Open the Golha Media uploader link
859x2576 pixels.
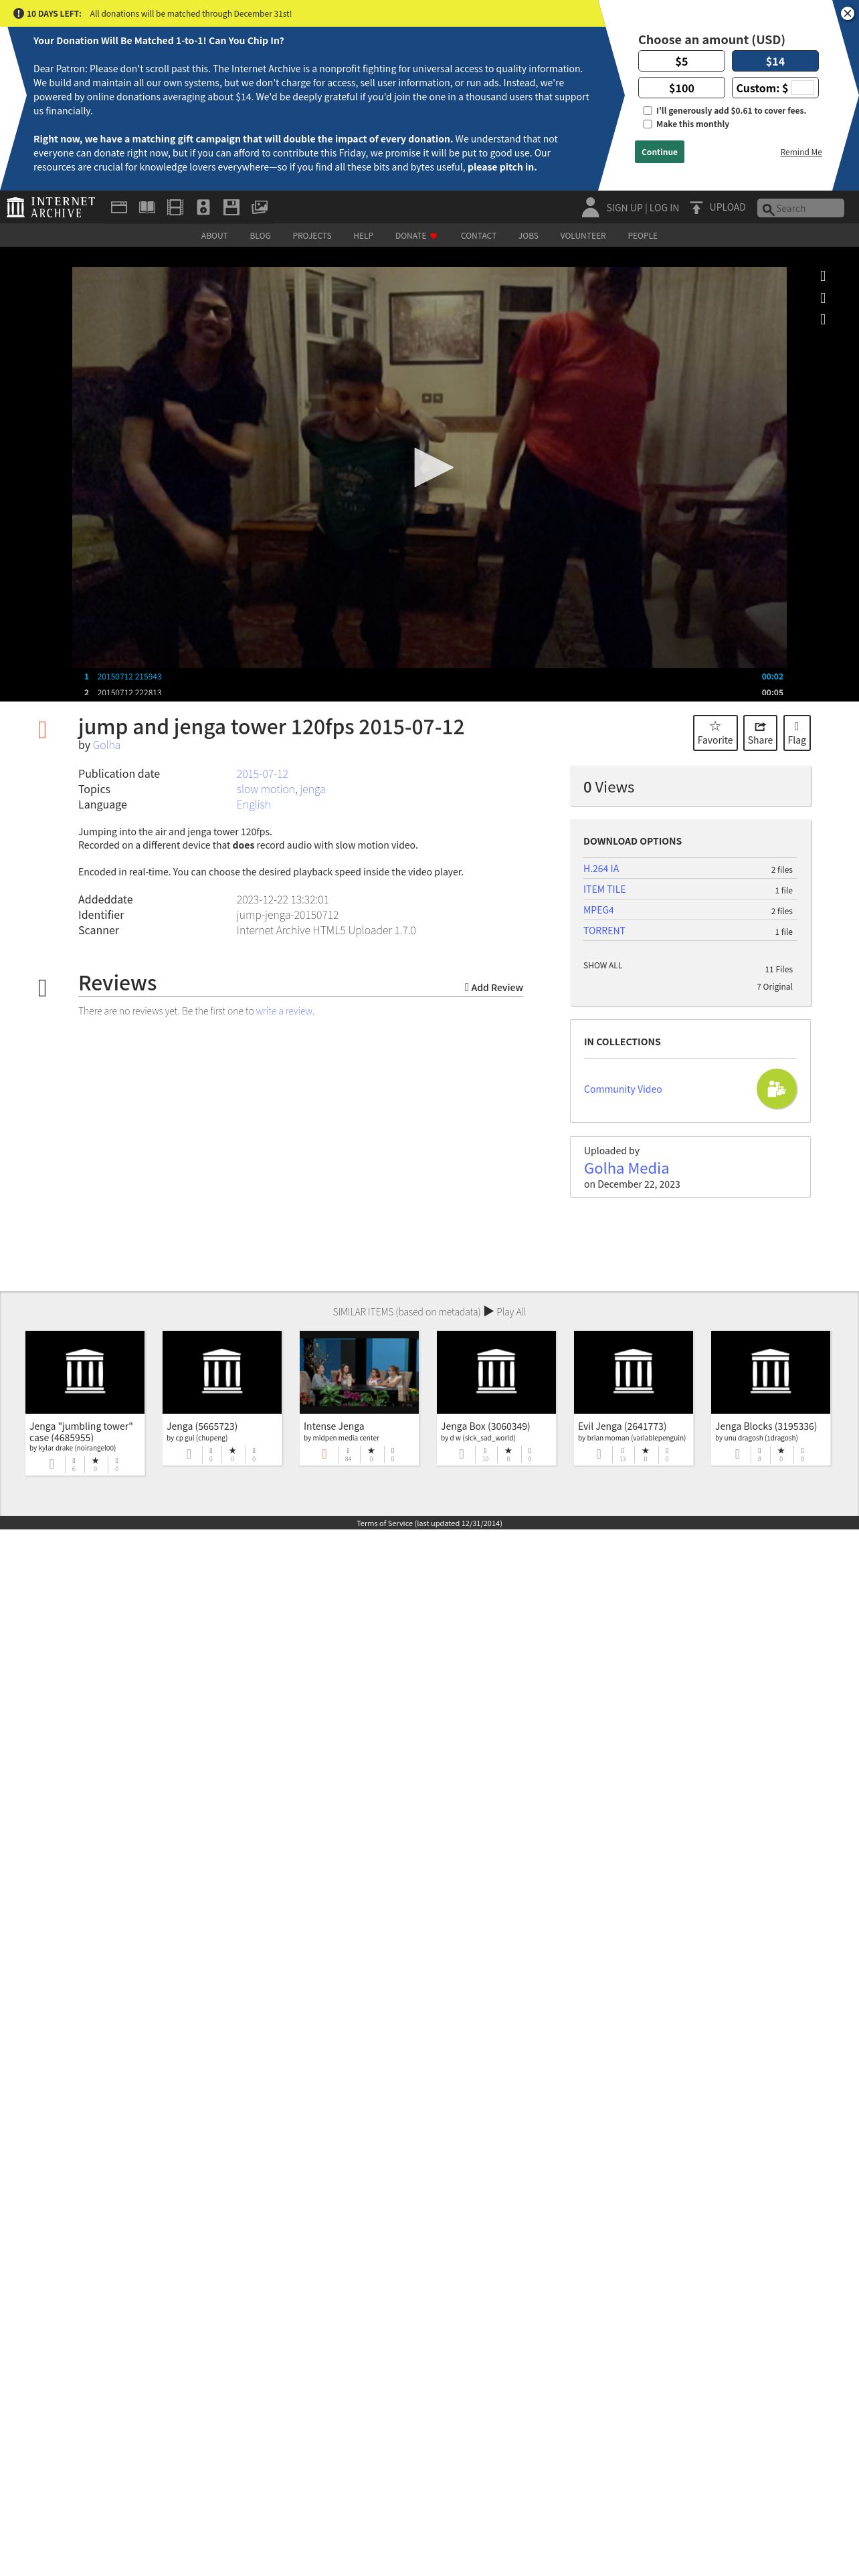coord(626,1168)
